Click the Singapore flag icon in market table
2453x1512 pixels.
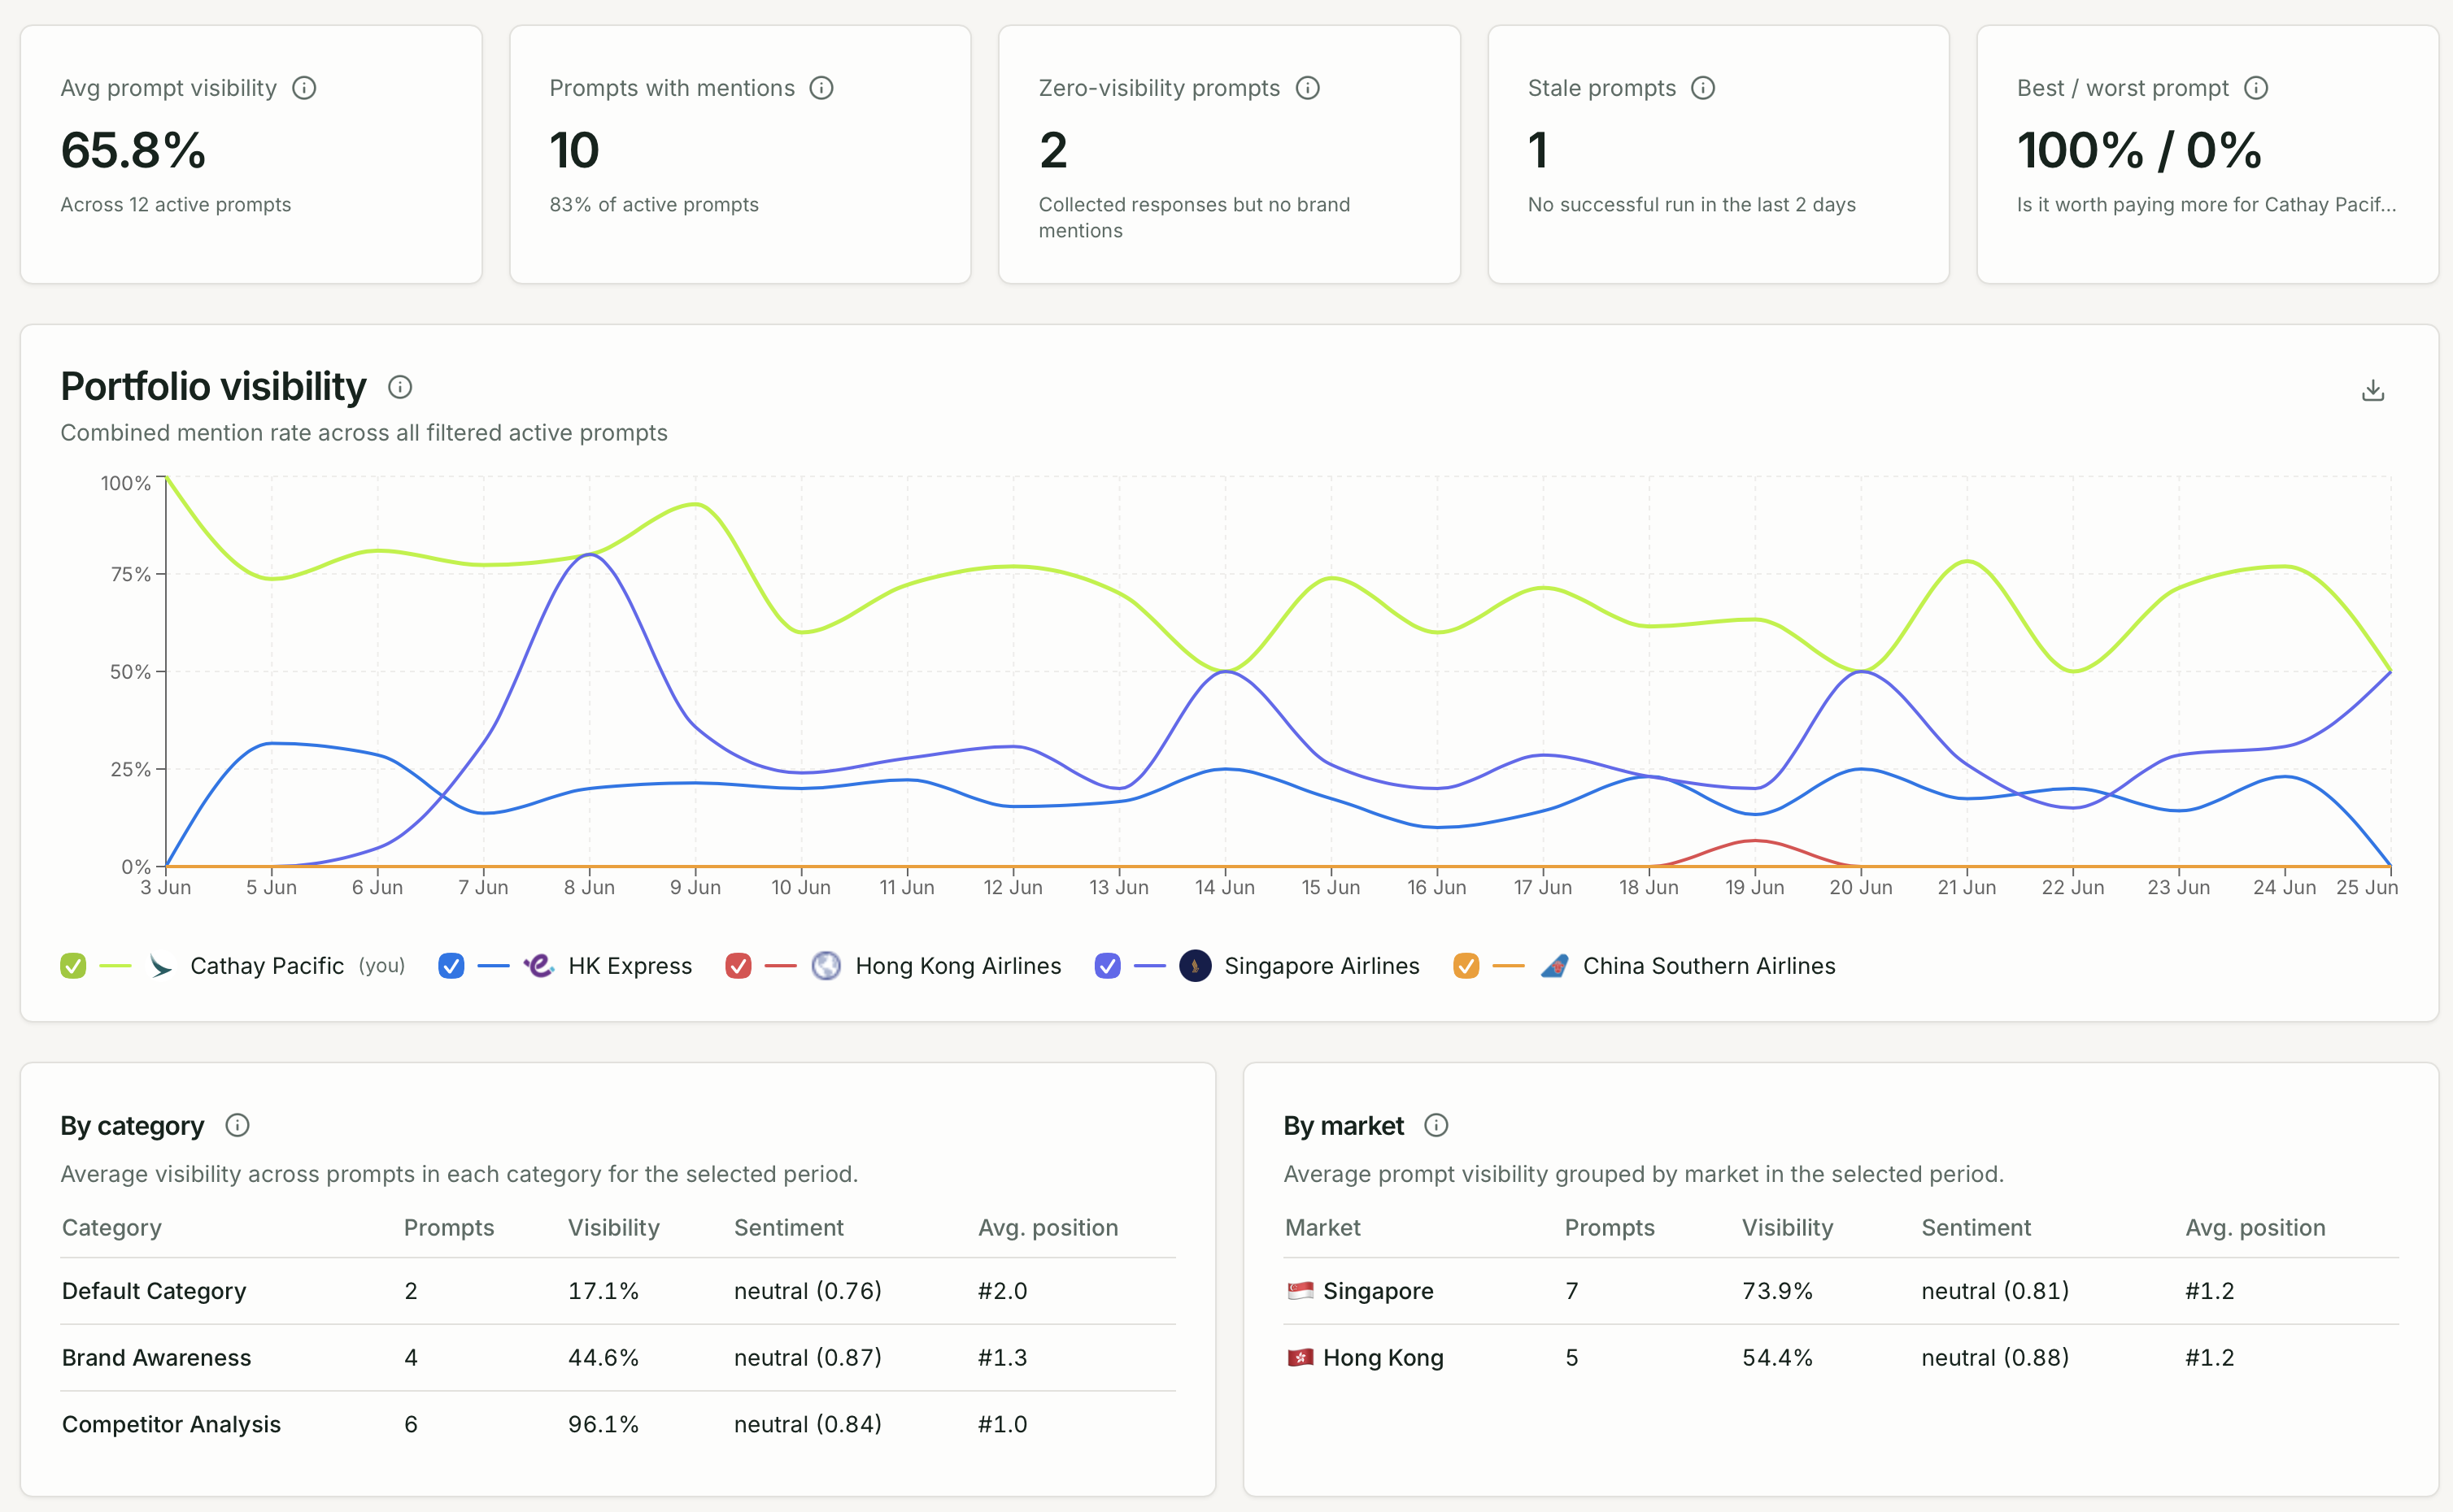tap(1300, 1291)
